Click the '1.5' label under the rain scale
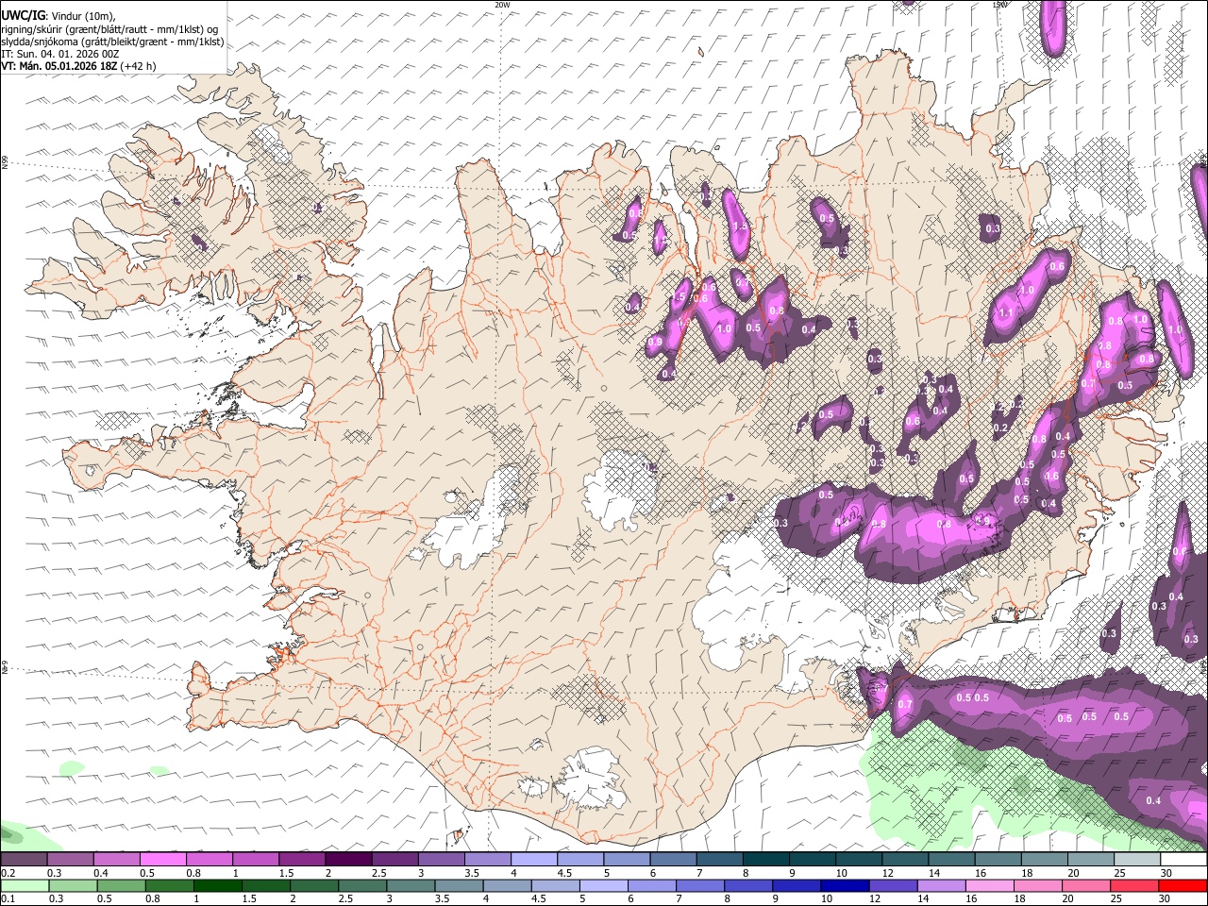This screenshot has width=1208, height=906. click(250, 898)
